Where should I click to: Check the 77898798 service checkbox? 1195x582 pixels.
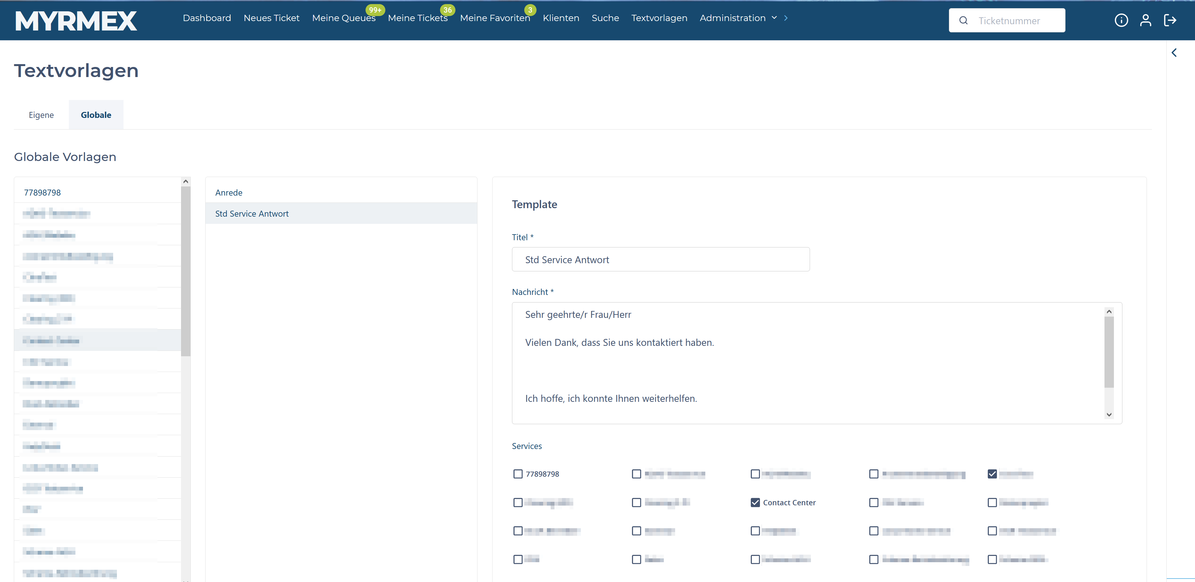point(518,474)
